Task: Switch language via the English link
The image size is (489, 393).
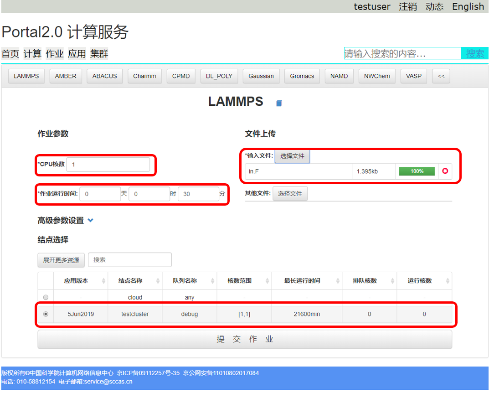Action: coord(468,6)
